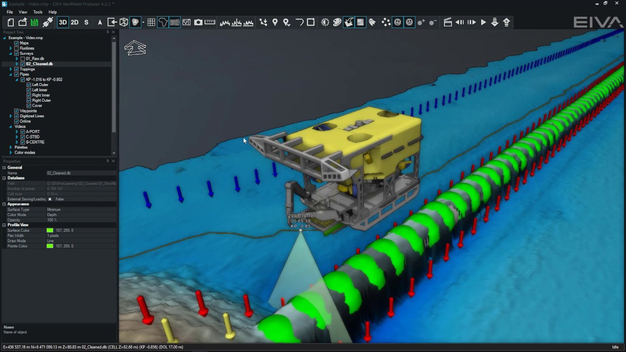The image size is (626, 352).
Task: Click the sun light settings icon
Action: [x=325, y=22]
